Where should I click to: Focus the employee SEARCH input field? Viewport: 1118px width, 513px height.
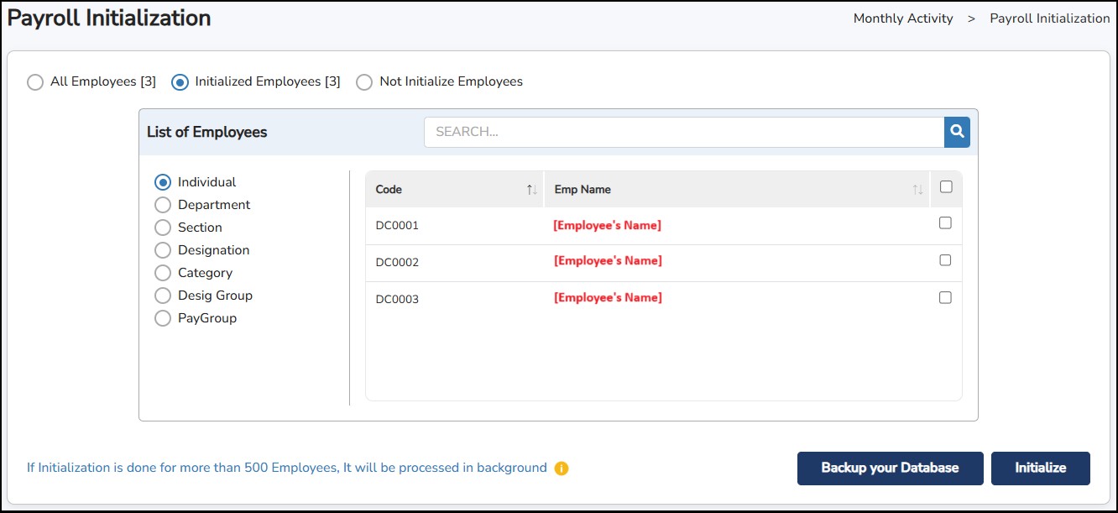(x=684, y=132)
